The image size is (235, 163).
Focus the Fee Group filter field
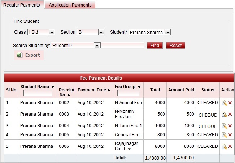tap(128, 93)
